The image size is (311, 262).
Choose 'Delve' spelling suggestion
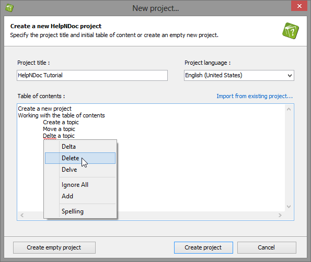pos(80,170)
